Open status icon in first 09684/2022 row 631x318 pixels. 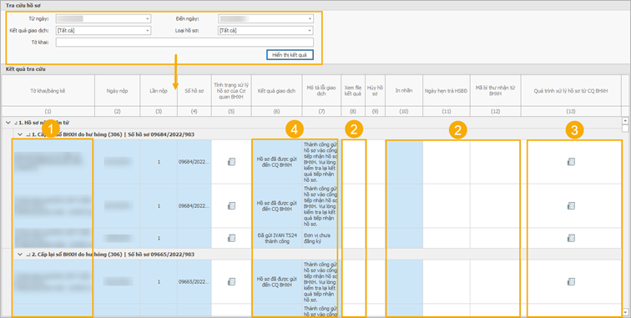[x=231, y=162]
